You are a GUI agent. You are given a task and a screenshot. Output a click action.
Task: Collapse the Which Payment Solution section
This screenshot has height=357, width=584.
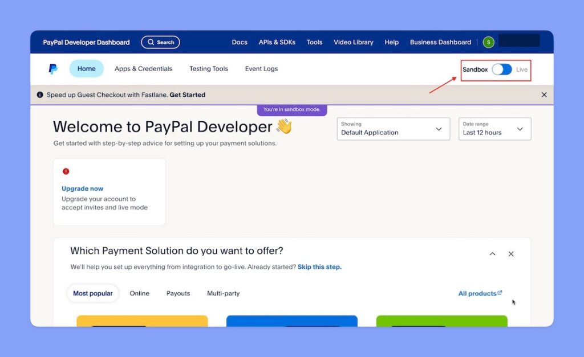[x=492, y=254]
